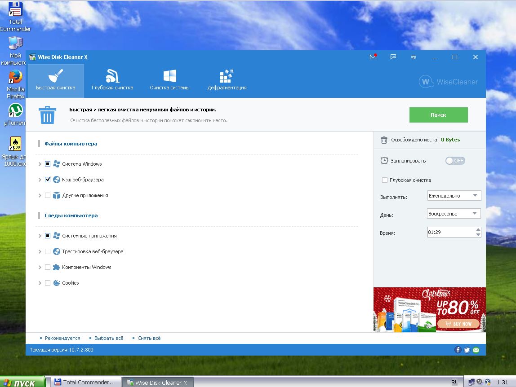The width and height of the screenshot is (516, 387).
Task: Enable the Глубокая очистка checkbox
Action: 384,180
